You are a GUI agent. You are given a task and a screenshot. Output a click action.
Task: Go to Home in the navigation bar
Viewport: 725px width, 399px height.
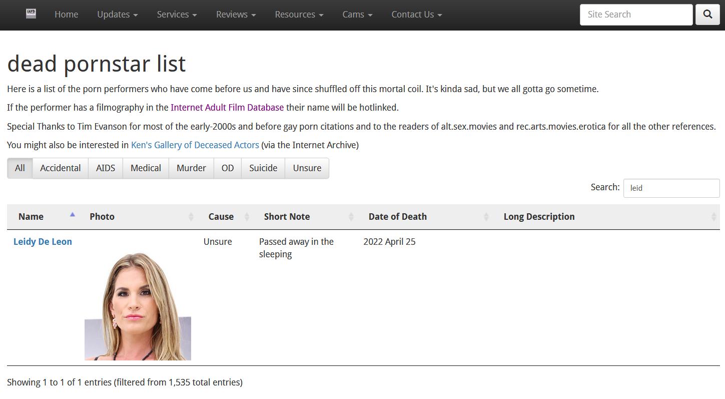click(x=66, y=15)
